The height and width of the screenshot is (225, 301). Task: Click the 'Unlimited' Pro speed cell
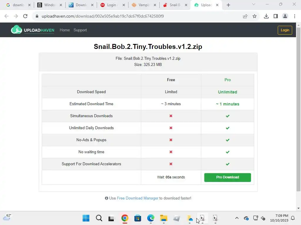coord(228,92)
